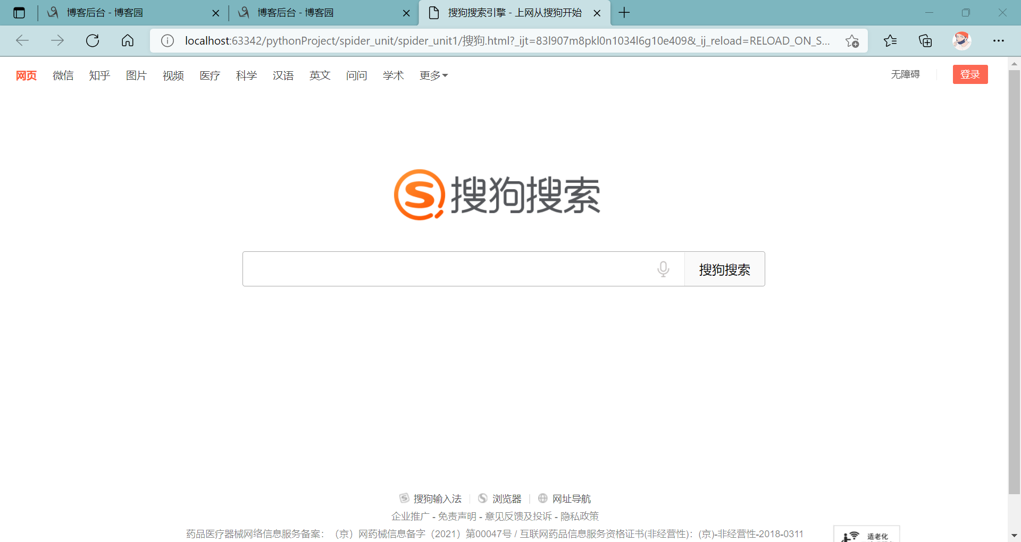Image resolution: width=1021 pixels, height=542 pixels.
Task: Click the Sogou search logo
Action: point(497,194)
